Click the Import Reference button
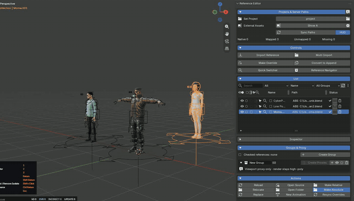This screenshot has height=201, width=354. click(x=265, y=55)
